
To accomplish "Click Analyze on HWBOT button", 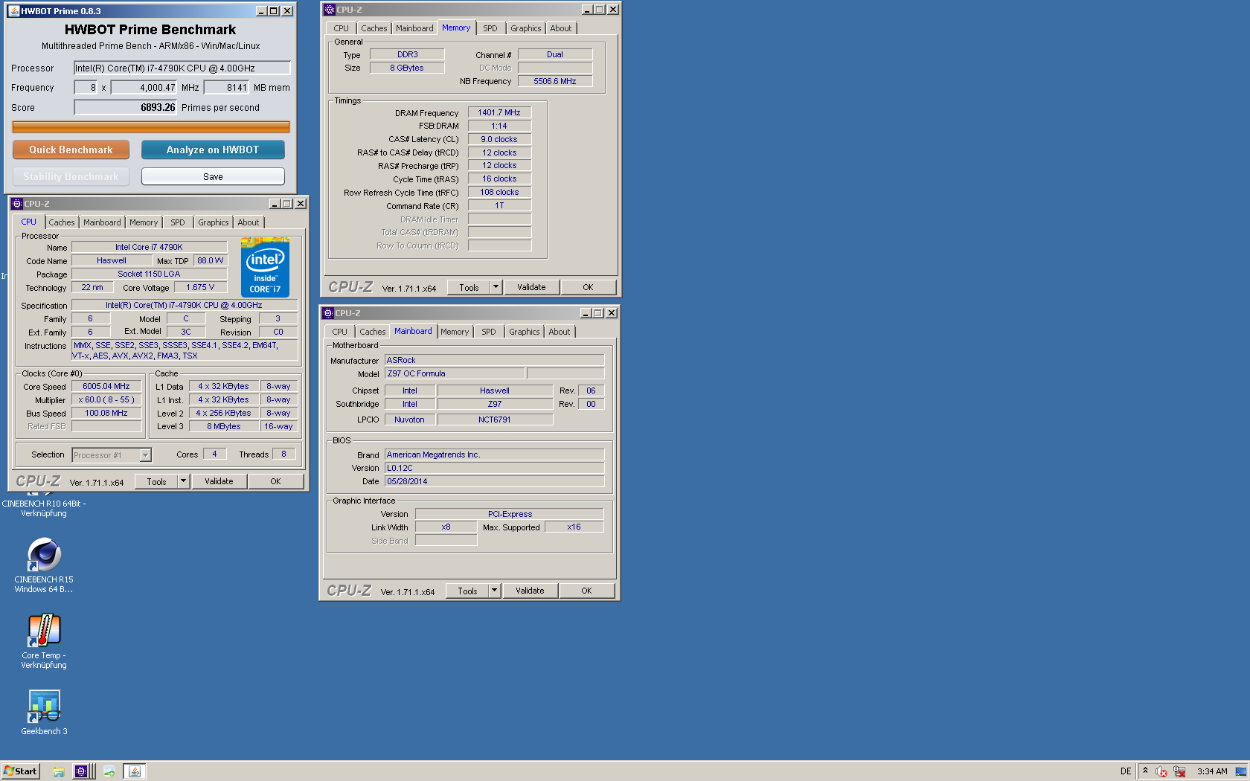I will click(x=213, y=150).
